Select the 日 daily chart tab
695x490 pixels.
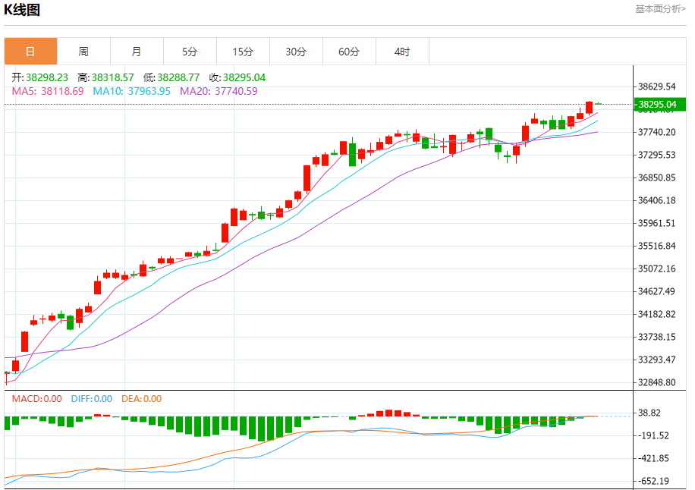point(30,52)
